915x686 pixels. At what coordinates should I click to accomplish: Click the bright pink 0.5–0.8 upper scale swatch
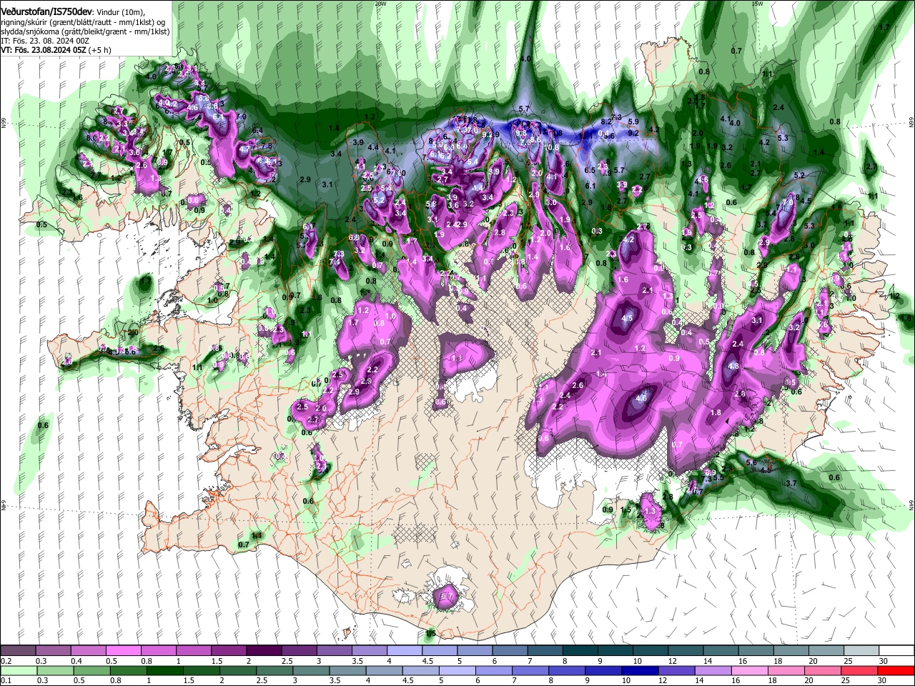(x=123, y=651)
